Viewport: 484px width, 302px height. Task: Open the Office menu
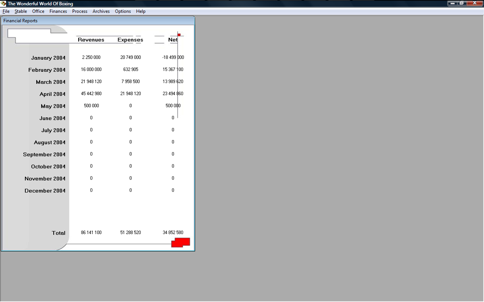point(38,11)
